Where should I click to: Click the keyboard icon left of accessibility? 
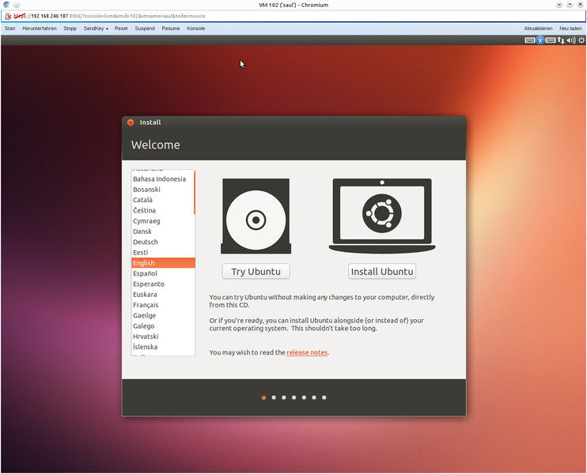coord(530,39)
